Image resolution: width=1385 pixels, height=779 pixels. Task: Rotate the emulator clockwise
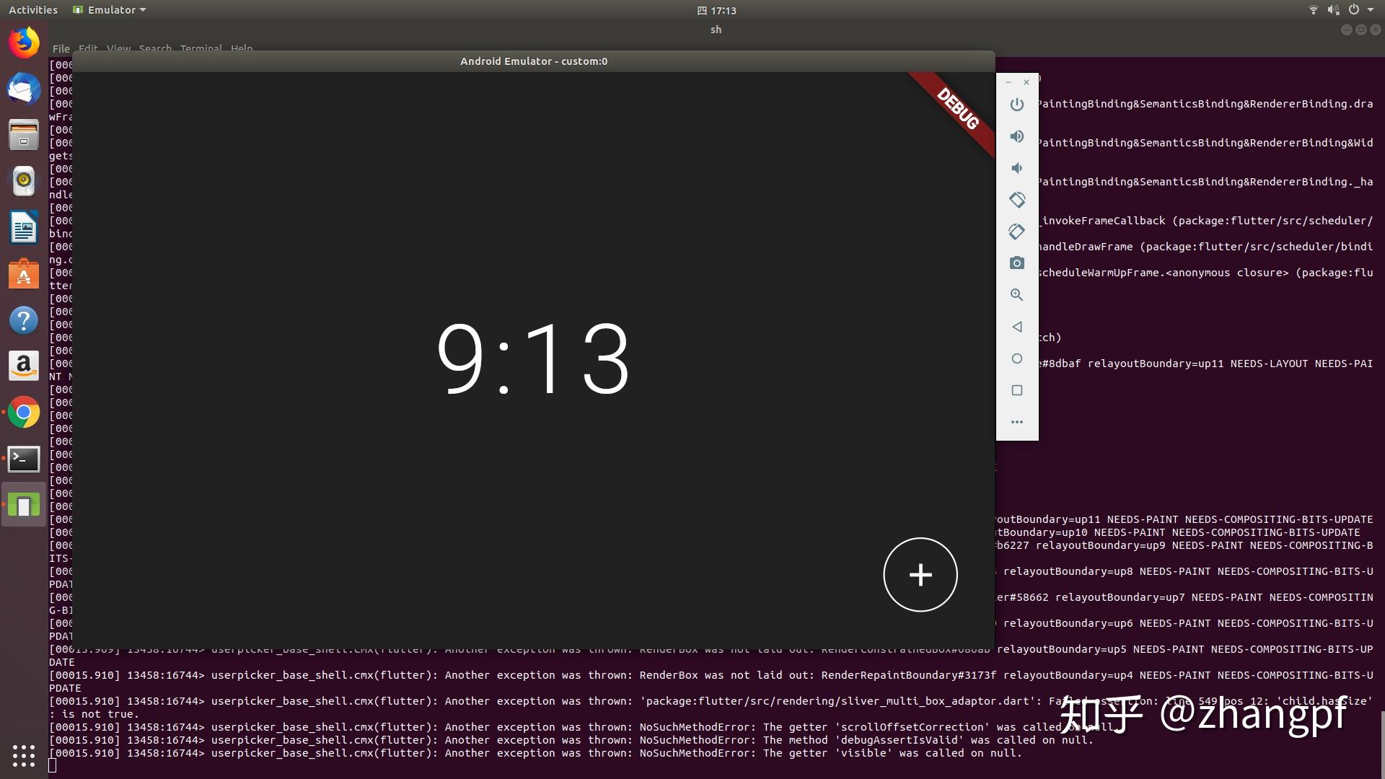pyautogui.click(x=1016, y=232)
